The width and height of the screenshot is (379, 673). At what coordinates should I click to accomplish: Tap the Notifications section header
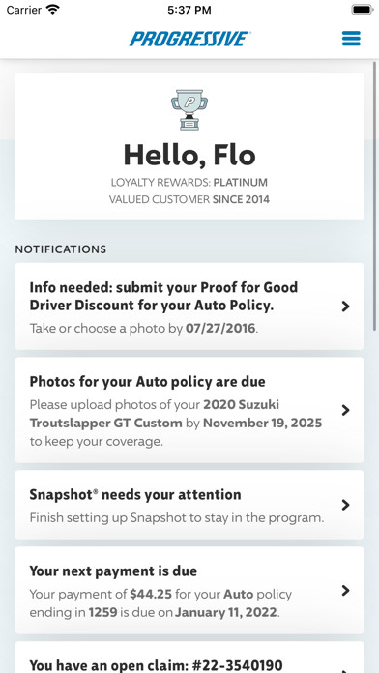61,249
